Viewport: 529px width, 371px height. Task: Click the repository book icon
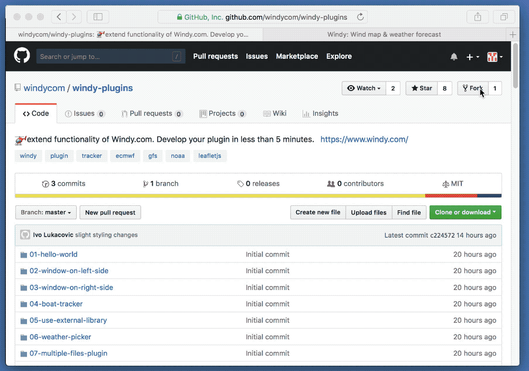coord(17,88)
